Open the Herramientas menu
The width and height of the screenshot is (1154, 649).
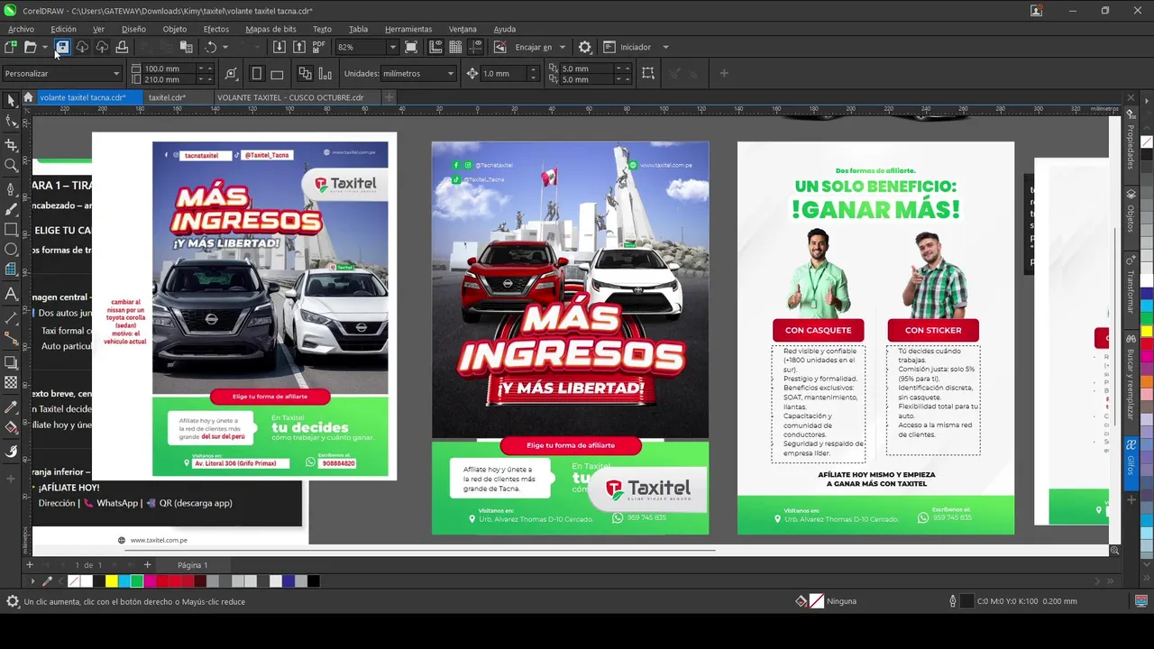click(408, 29)
